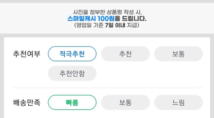
Task: Tap the blue 스마일캐시 text
Action: [82, 18]
